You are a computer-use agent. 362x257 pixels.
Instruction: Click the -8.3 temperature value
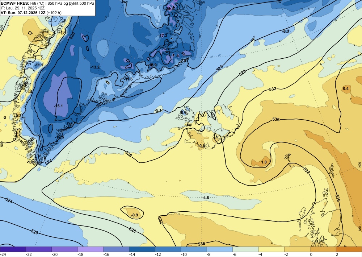pos(285,31)
